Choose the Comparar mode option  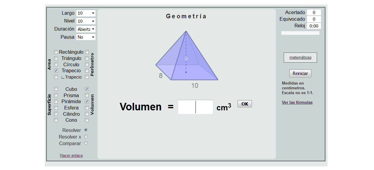point(86,143)
